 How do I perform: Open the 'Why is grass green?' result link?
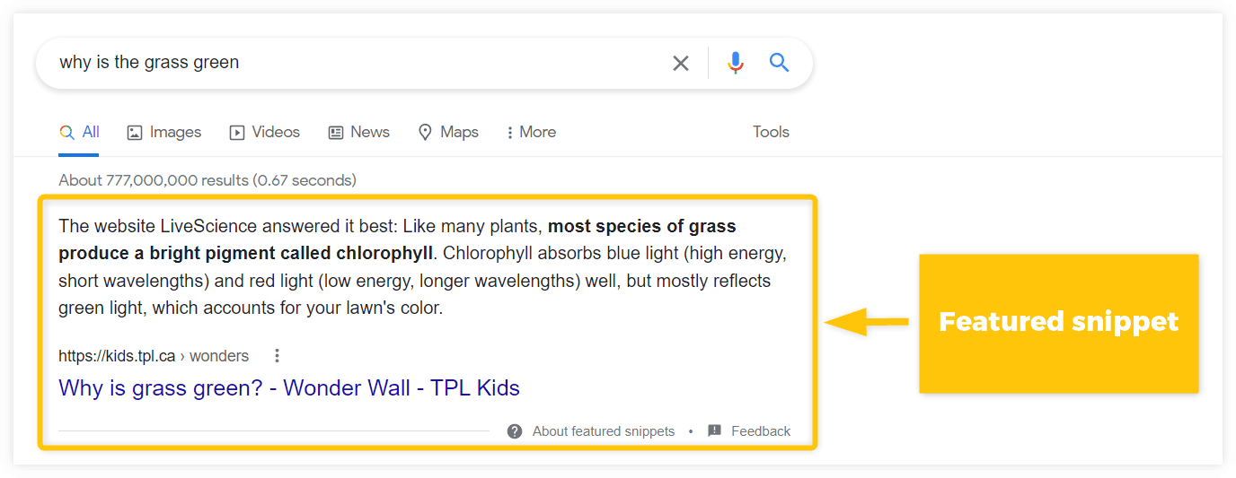(288, 388)
